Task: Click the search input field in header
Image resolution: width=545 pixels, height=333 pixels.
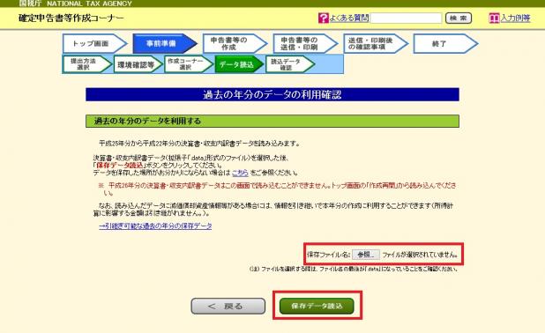Action: [406, 18]
